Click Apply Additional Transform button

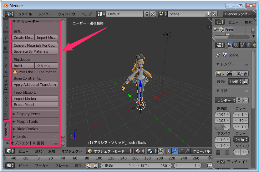[x=35, y=85]
